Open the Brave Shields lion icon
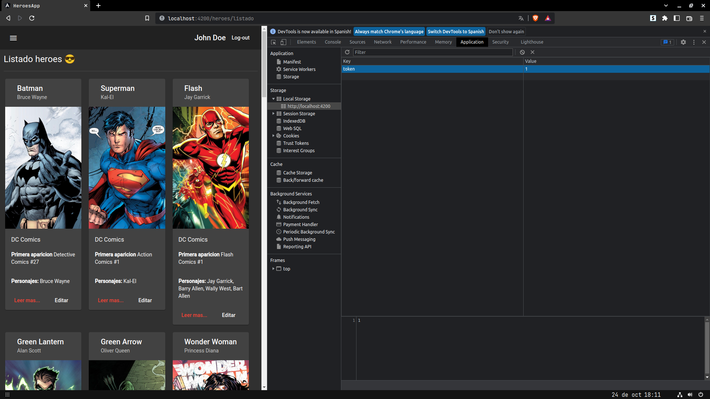The image size is (710, 399). (535, 18)
